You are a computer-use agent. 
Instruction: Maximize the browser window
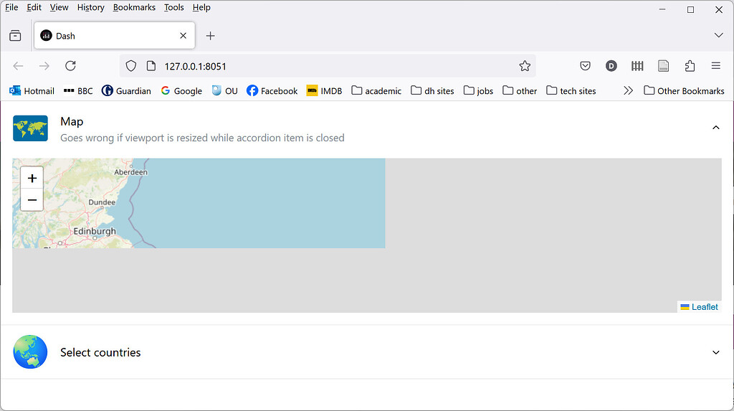pos(690,9)
